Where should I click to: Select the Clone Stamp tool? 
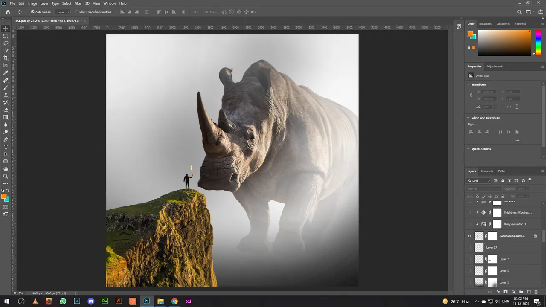click(6, 95)
